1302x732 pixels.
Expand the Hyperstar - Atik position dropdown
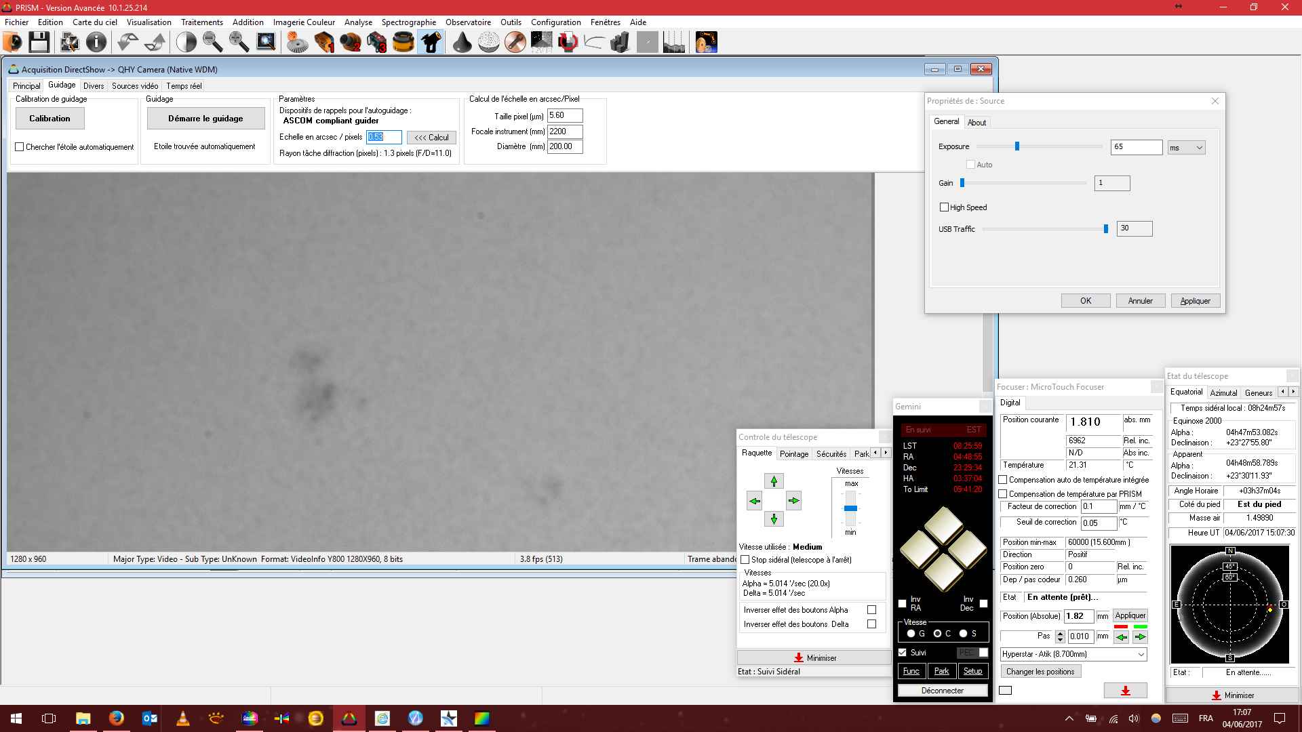tap(1141, 654)
